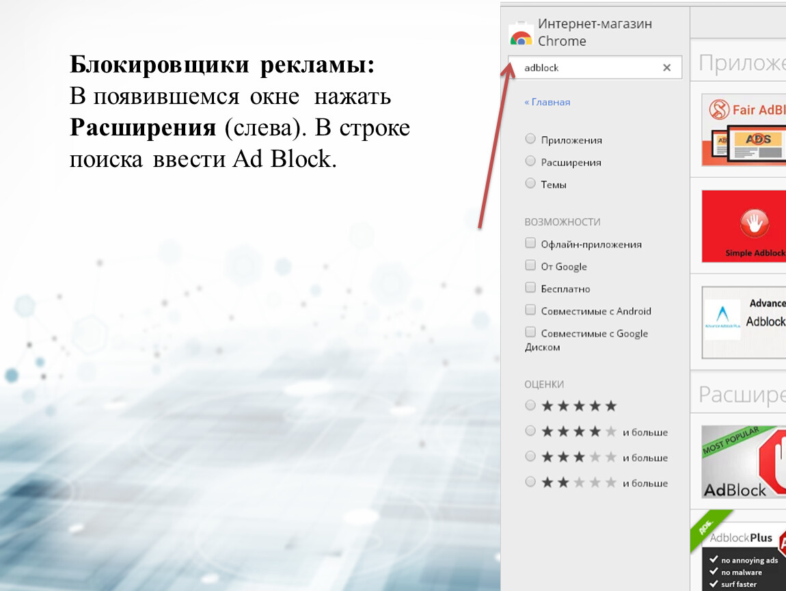This screenshot has width=786, height=591.
Task: Go back via « Главная link
Action: pyautogui.click(x=547, y=102)
